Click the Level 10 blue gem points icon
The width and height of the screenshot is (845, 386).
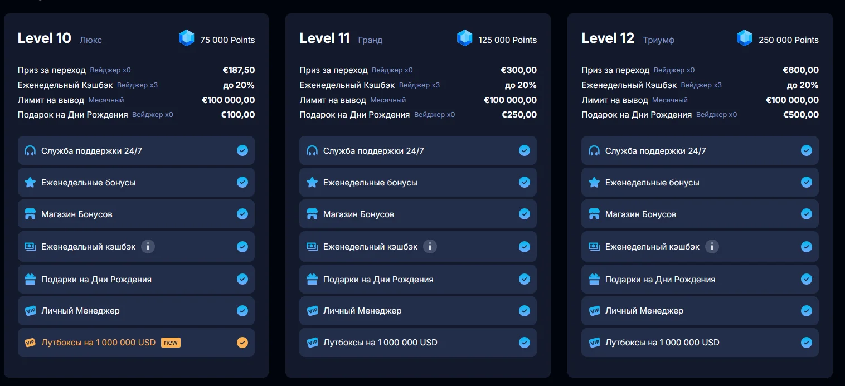186,38
